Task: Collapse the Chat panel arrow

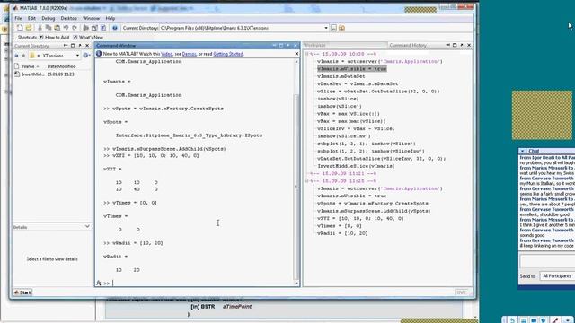Action: pos(522,151)
